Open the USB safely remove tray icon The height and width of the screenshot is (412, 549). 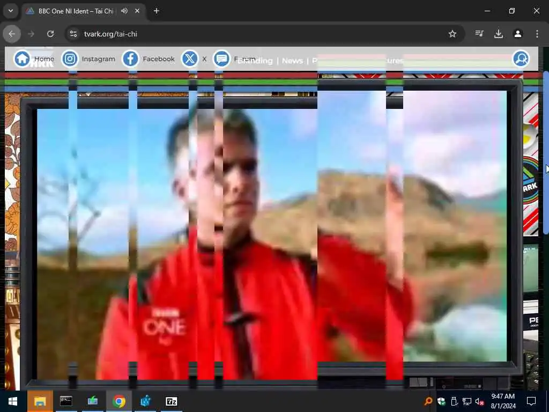(454, 401)
